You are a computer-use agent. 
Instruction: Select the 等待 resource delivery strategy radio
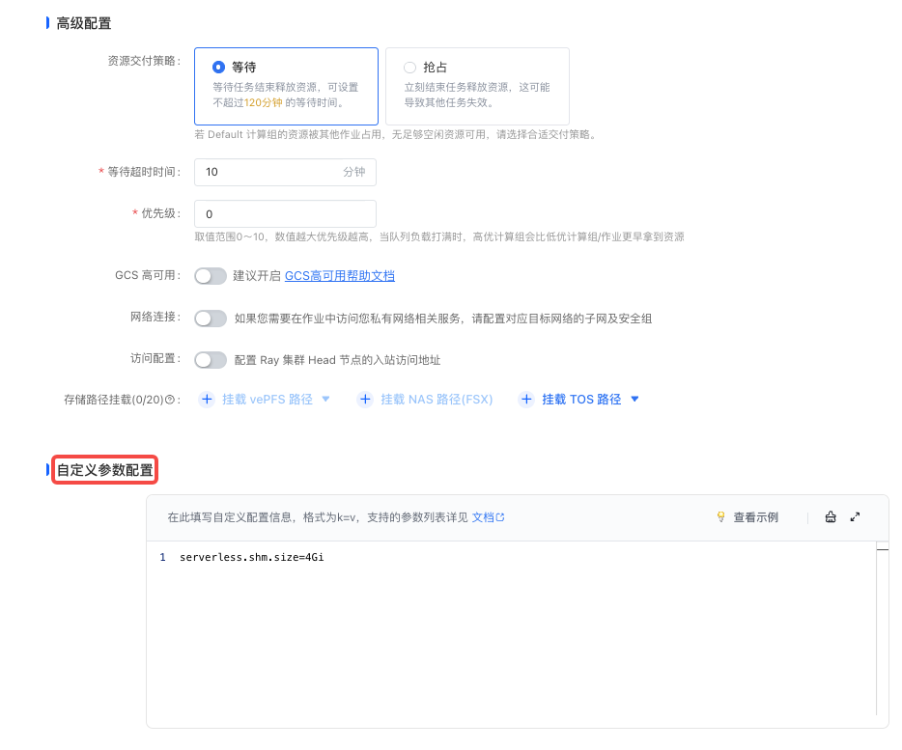tap(218, 68)
